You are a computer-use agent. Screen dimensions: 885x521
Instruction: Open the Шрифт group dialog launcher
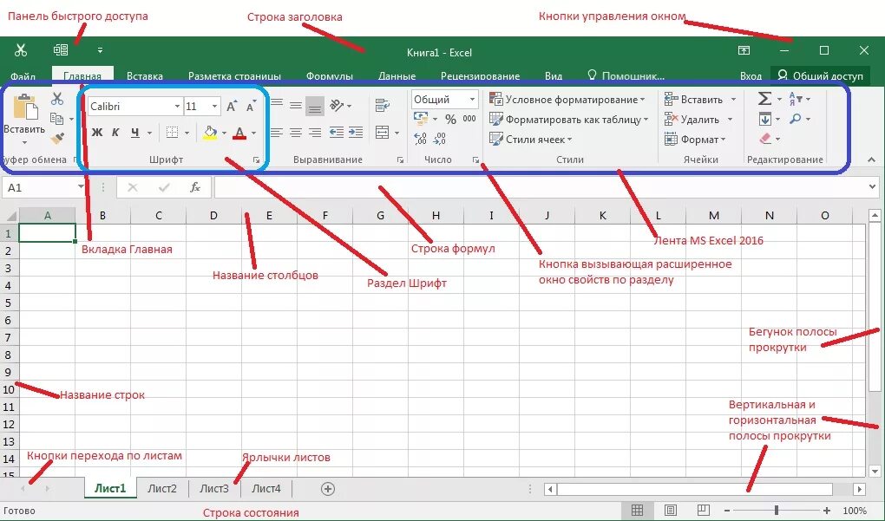tap(256, 160)
